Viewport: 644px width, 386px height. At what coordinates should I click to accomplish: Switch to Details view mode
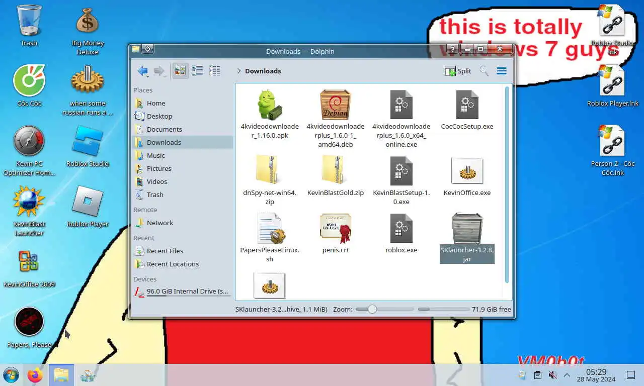pyautogui.click(x=215, y=71)
